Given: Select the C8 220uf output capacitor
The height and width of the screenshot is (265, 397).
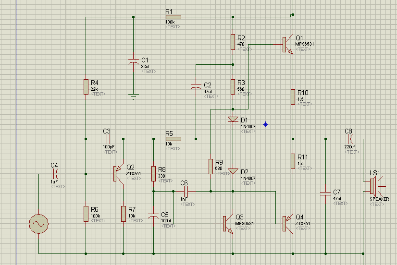Looking at the screenshot, I should click(x=350, y=139).
